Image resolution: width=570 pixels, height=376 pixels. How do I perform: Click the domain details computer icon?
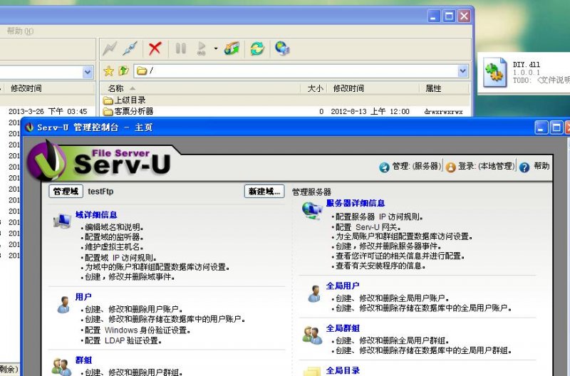click(62, 221)
